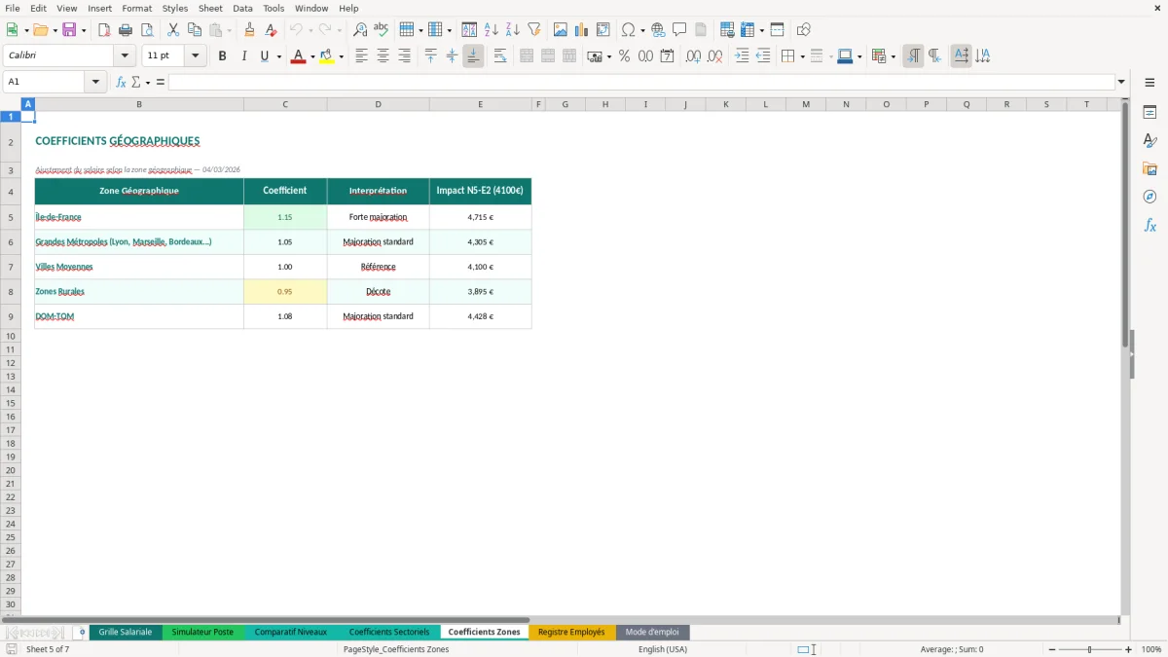Toggle Bold formatting
This screenshot has width=1168, height=657.
tap(223, 56)
